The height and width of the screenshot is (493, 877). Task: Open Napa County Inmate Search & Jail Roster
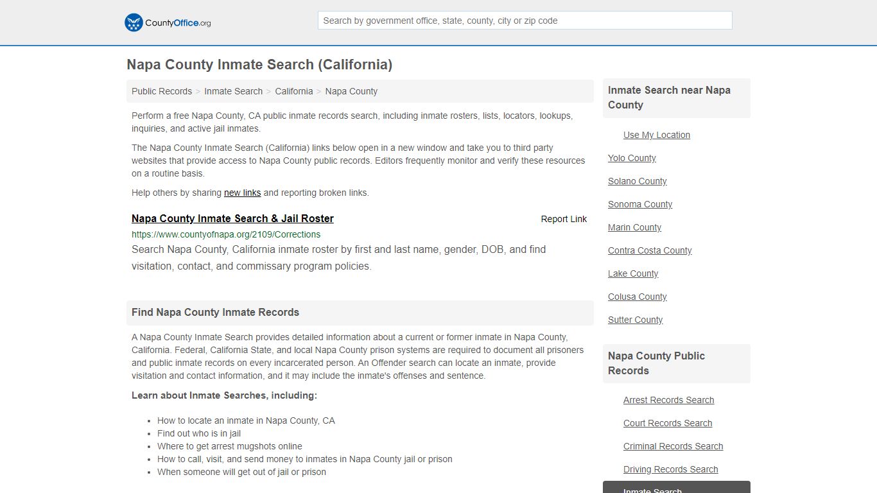coord(232,218)
